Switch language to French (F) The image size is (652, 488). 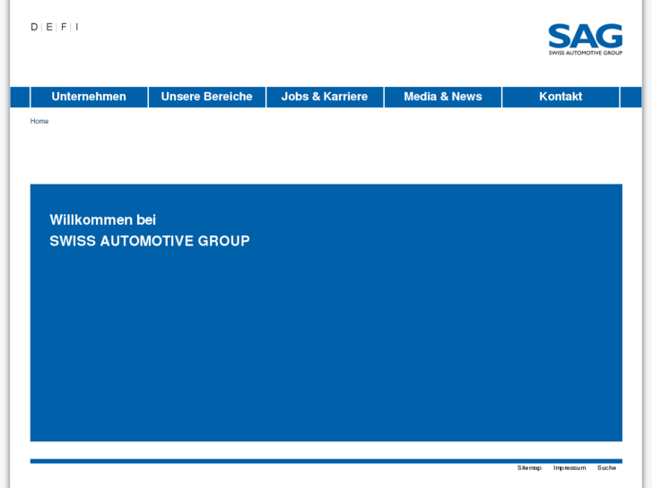[x=64, y=27]
